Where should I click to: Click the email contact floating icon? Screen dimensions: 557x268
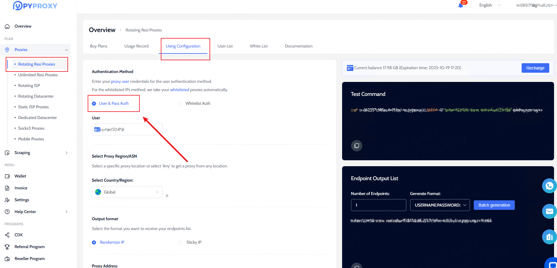click(x=549, y=211)
